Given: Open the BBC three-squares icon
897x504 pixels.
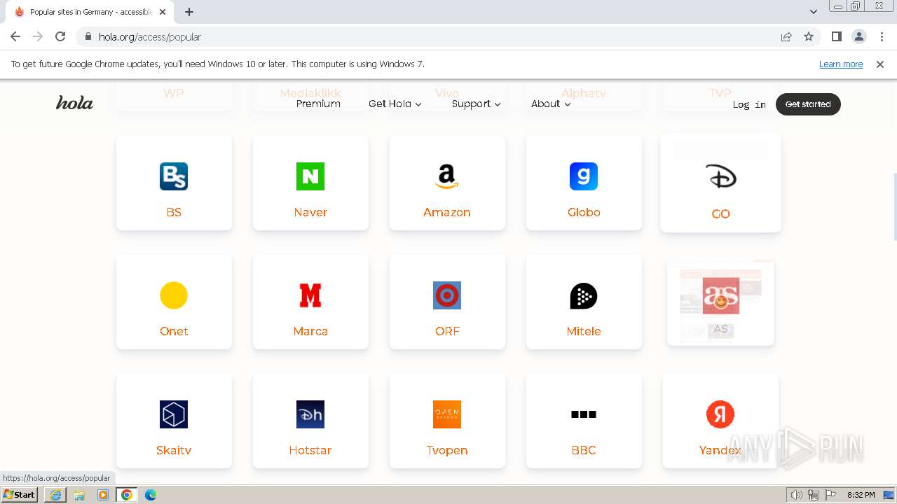Looking at the screenshot, I should (584, 414).
